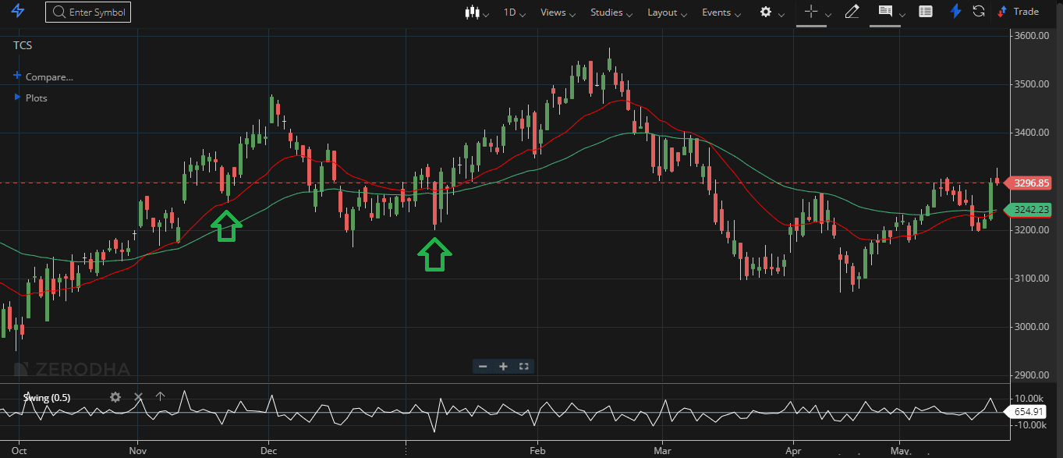Toggle fullscreen mode on the chart
This screenshot has height=458, width=1063.
pos(523,366)
